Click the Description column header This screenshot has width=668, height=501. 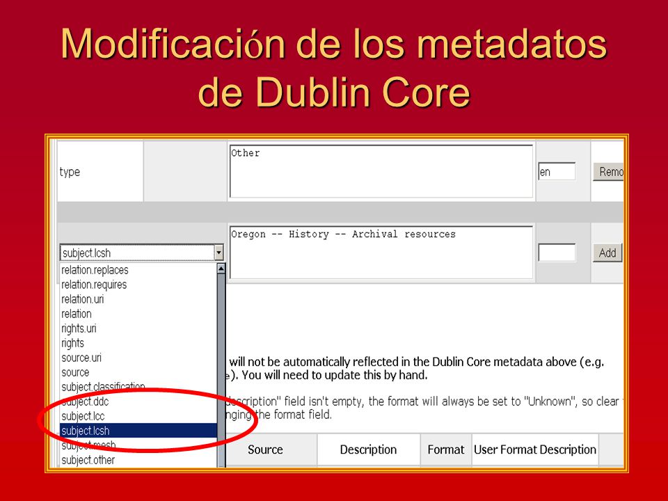(x=369, y=450)
